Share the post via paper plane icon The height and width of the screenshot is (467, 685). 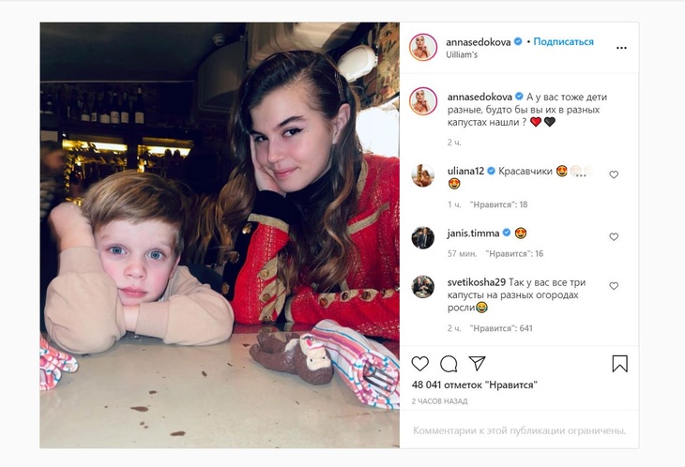(477, 363)
